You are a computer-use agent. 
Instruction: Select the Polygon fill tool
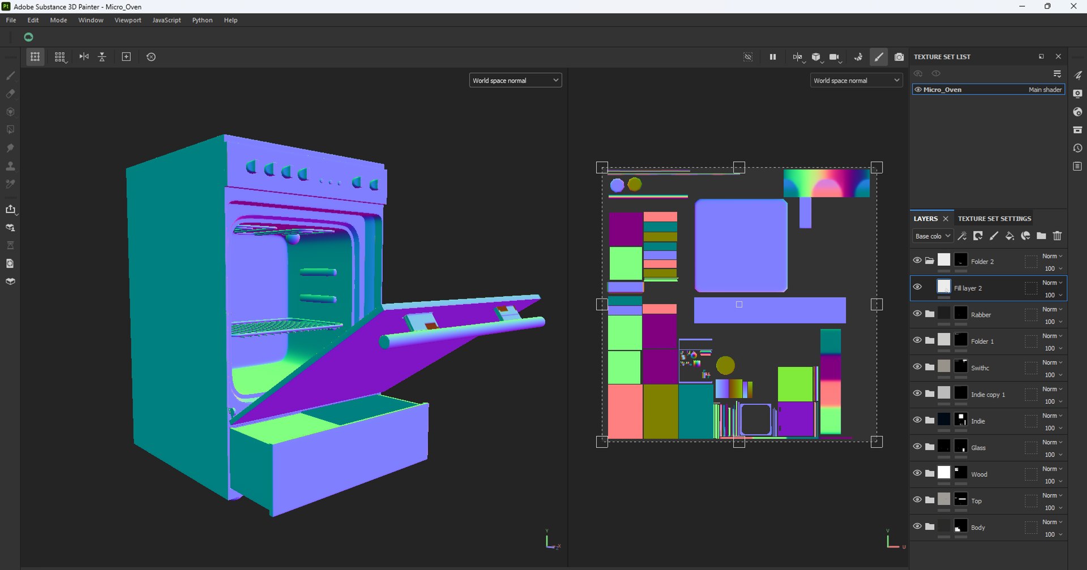point(10,129)
